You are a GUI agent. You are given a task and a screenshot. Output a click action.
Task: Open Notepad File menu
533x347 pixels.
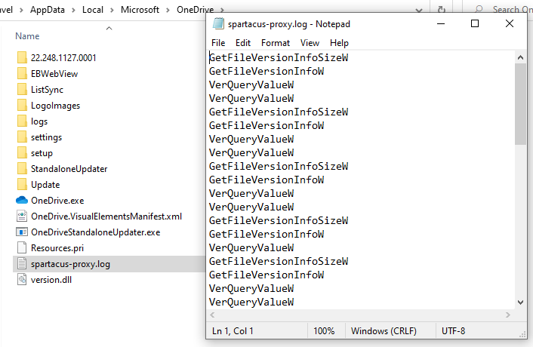click(x=218, y=43)
